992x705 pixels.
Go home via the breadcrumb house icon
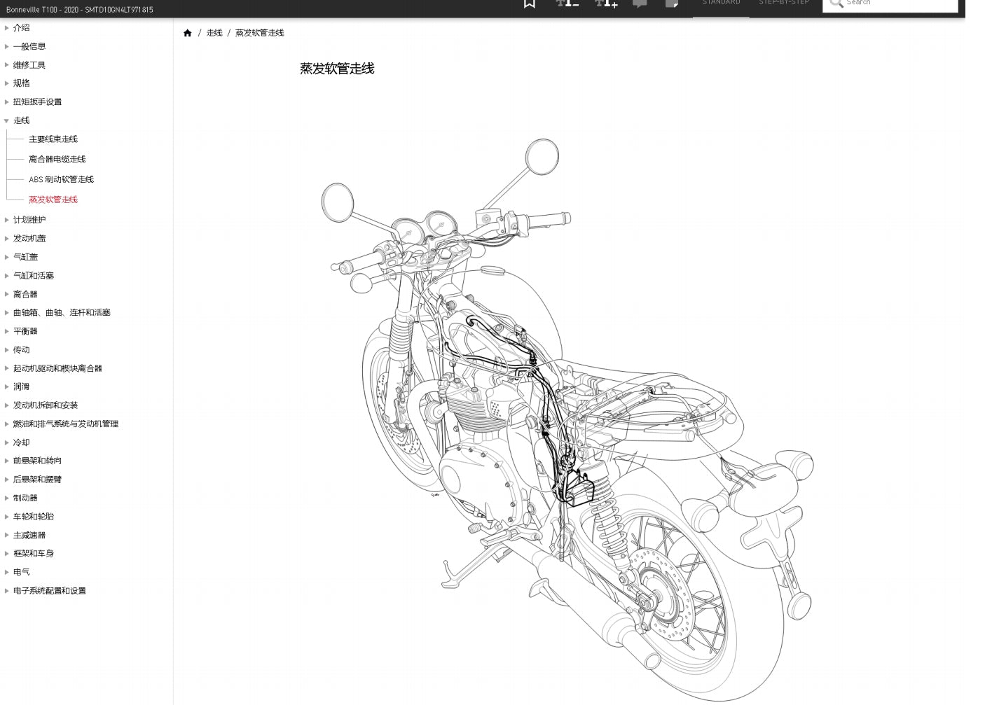coord(187,32)
